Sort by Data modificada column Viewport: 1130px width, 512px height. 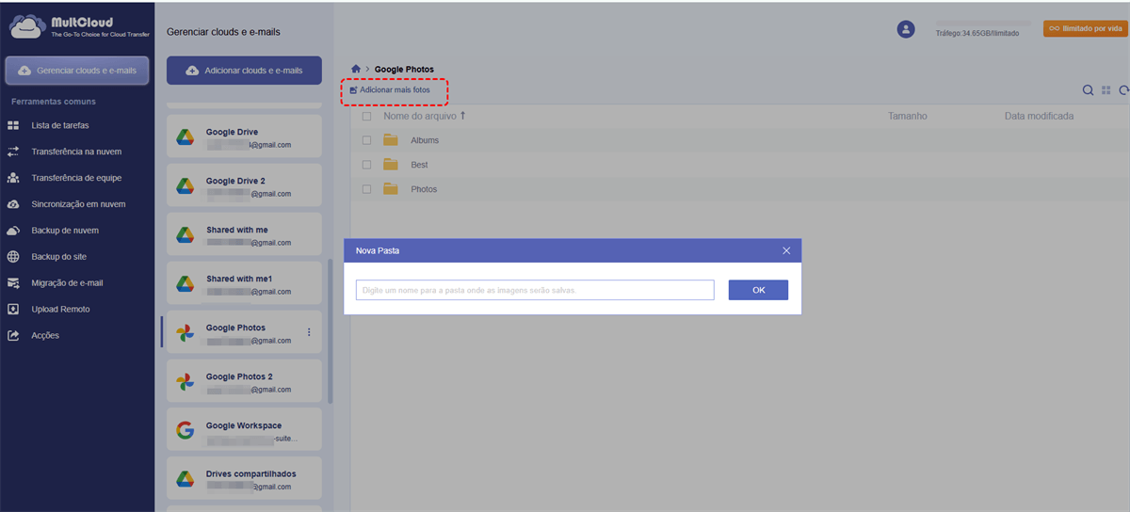[x=1039, y=116]
